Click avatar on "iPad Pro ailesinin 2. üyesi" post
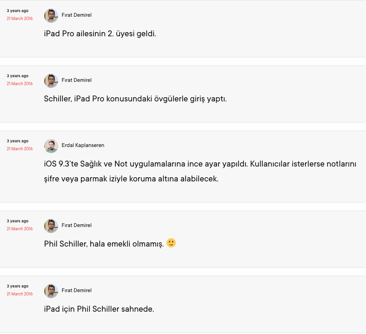The image size is (366, 334). pos(51,15)
